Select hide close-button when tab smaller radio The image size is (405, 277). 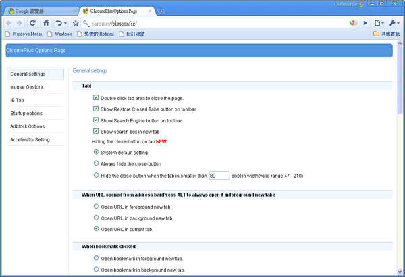coord(96,175)
